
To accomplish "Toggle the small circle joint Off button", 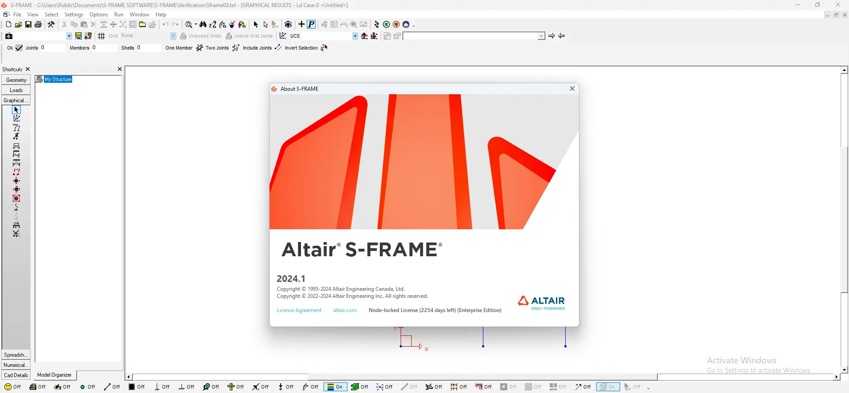I will click(x=88, y=387).
